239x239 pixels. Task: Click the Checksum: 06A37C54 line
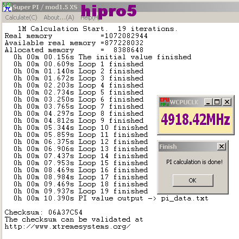pos(43,212)
